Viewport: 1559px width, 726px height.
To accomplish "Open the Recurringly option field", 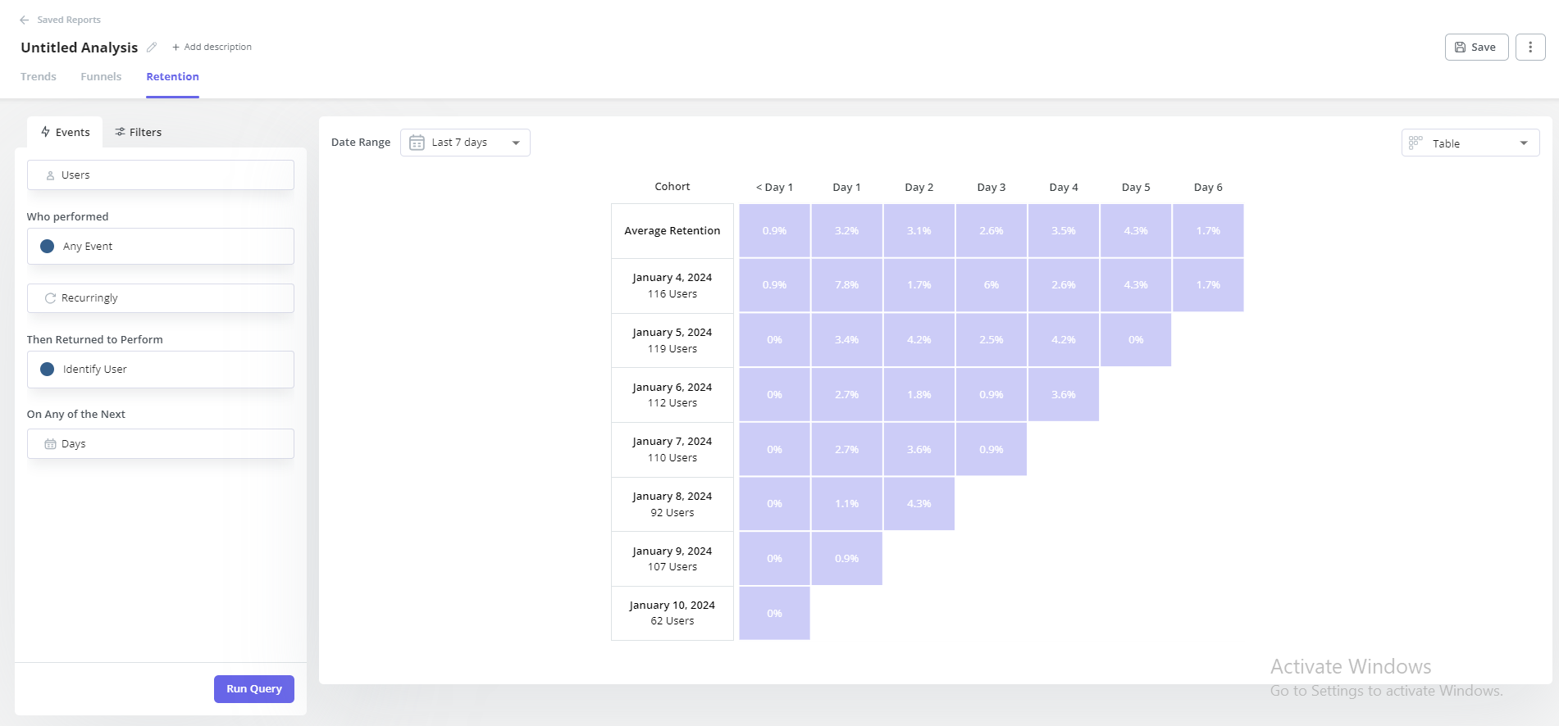I will pos(161,298).
